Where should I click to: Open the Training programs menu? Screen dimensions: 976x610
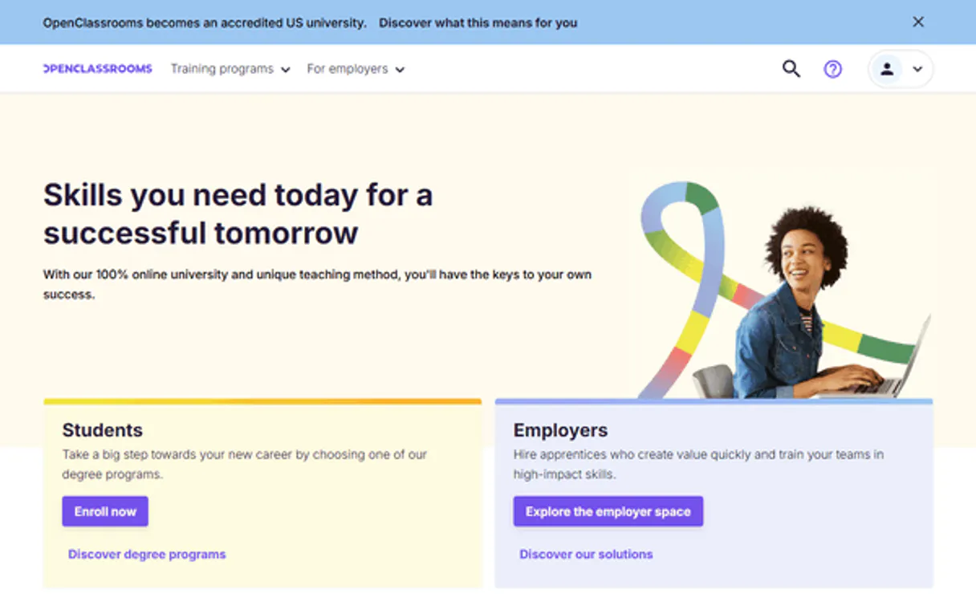pos(224,69)
